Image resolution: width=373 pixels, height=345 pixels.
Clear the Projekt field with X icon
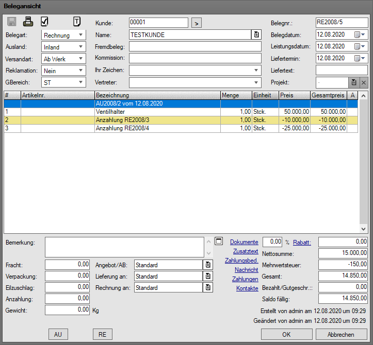(363, 82)
